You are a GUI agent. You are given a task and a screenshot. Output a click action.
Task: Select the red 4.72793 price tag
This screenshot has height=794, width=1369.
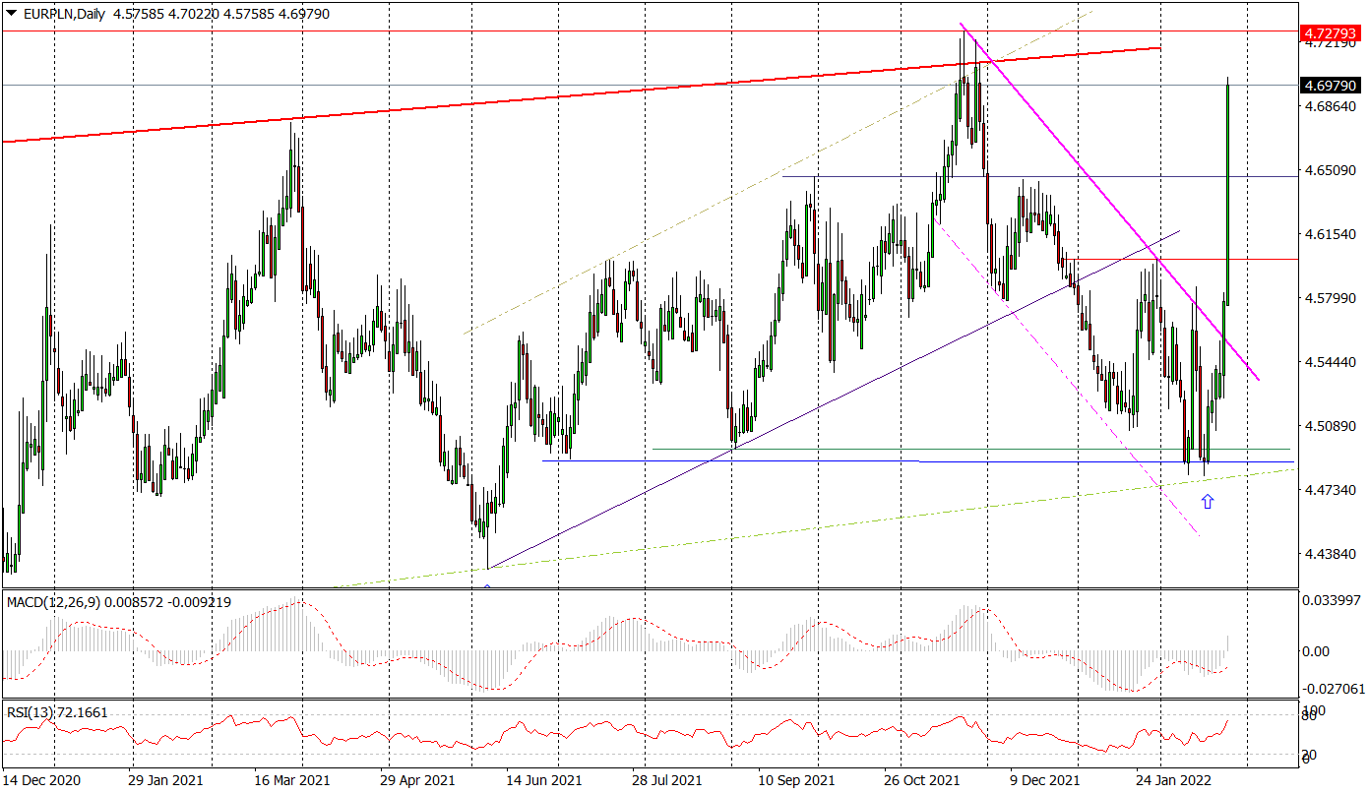point(1331,31)
